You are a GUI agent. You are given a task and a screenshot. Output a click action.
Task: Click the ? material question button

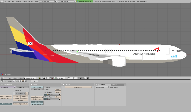pyautogui.click(x=27, y=94)
